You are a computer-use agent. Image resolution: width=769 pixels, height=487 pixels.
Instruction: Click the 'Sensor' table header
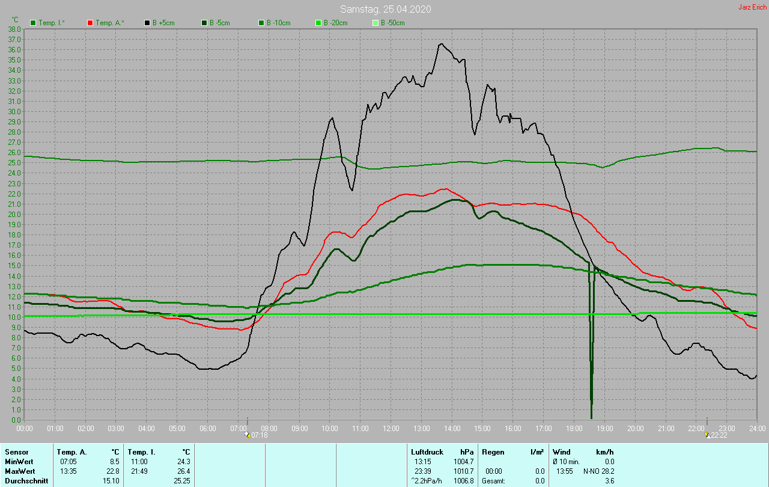pos(16,452)
